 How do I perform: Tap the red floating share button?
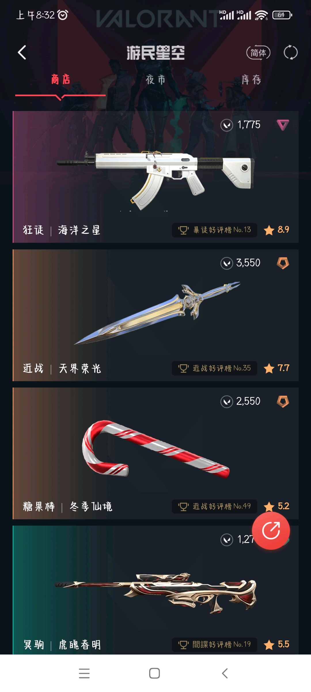[271, 530]
